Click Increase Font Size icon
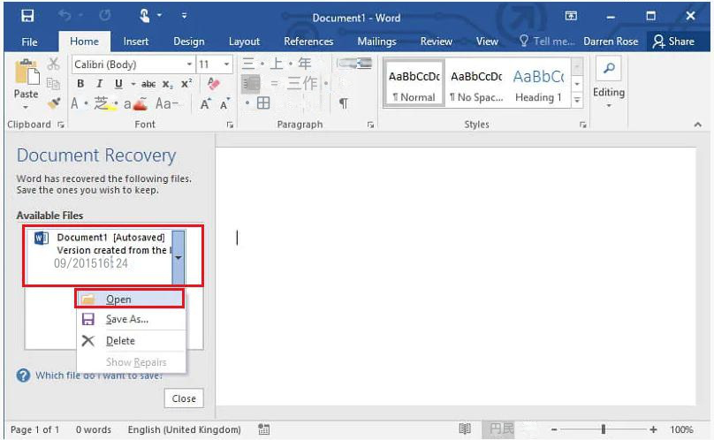Screen dimensions: 714x440 point(206,104)
